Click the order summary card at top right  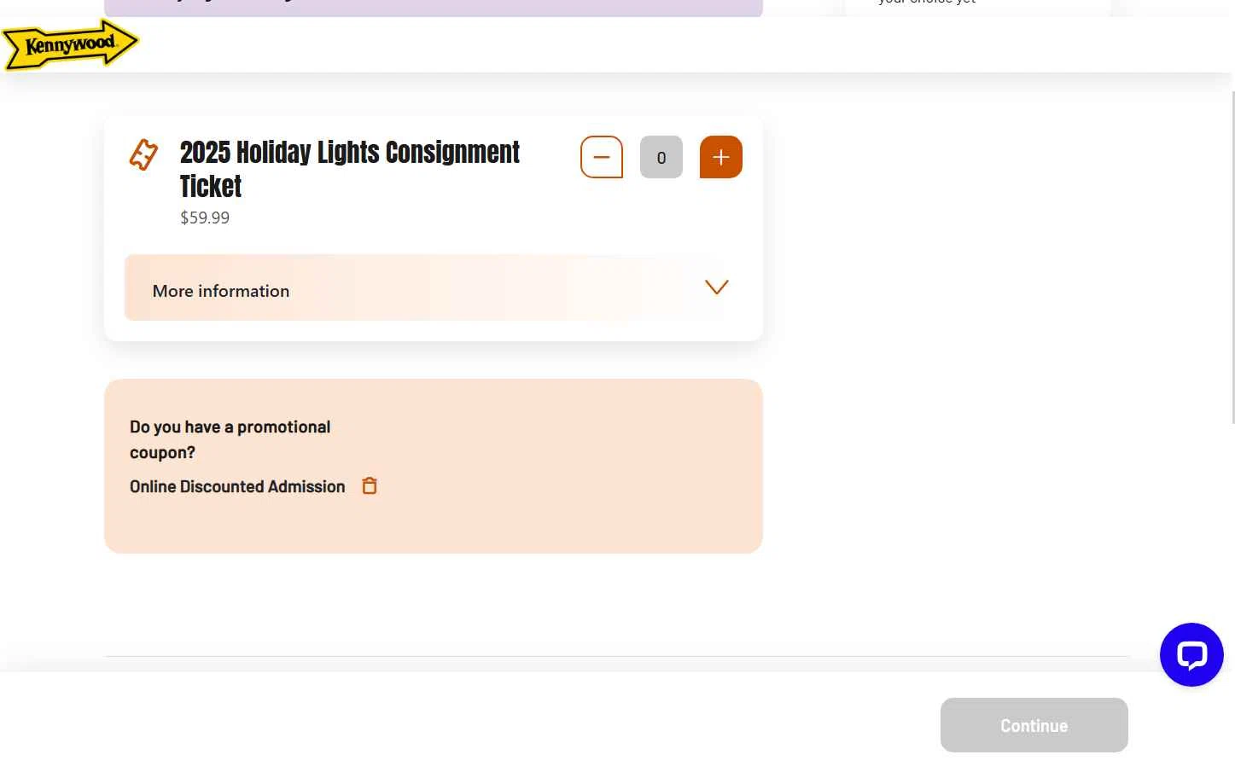977,7
